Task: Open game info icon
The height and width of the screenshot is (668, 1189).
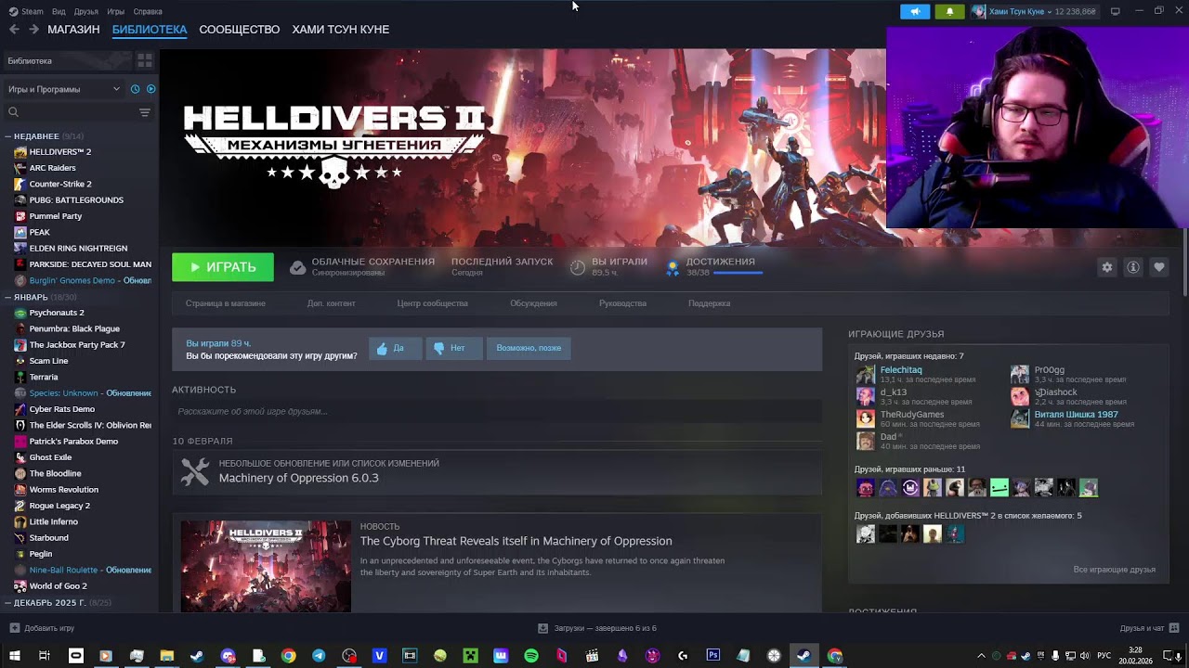Action: point(1133,267)
